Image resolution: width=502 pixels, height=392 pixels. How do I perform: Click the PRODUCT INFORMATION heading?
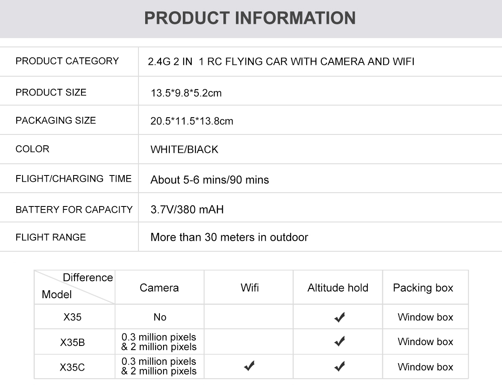[250, 18]
